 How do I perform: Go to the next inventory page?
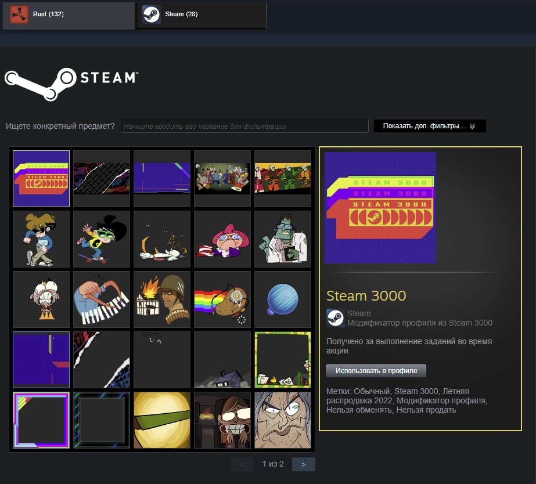(x=304, y=464)
